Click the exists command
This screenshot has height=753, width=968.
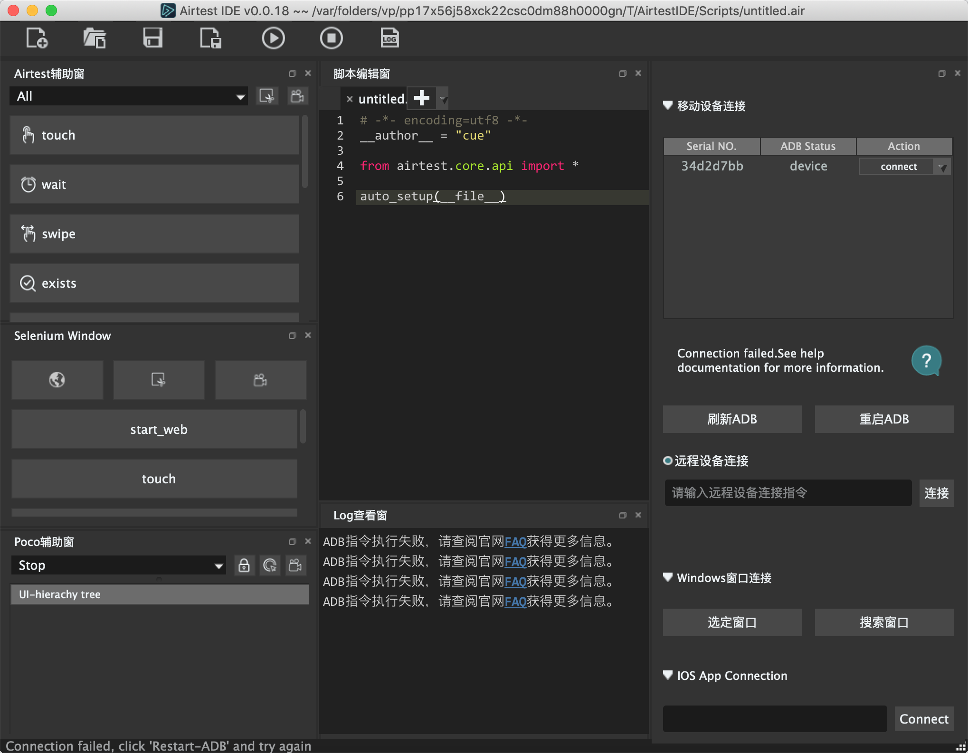pos(154,283)
